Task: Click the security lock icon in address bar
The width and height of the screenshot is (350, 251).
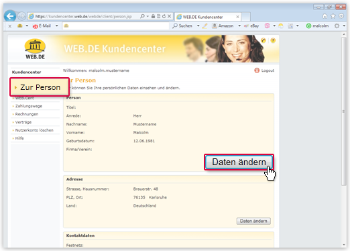Action: pyautogui.click(x=153, y=16)
